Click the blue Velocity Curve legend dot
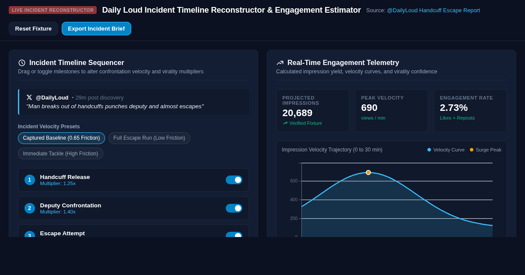The height and width of the screenshot is (275, 525). [x=429, y=150]
